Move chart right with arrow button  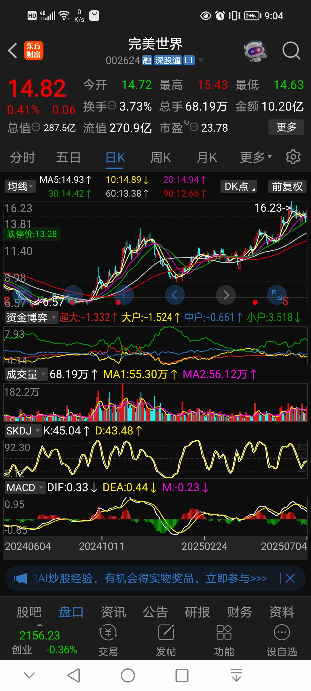coord(226,295)
